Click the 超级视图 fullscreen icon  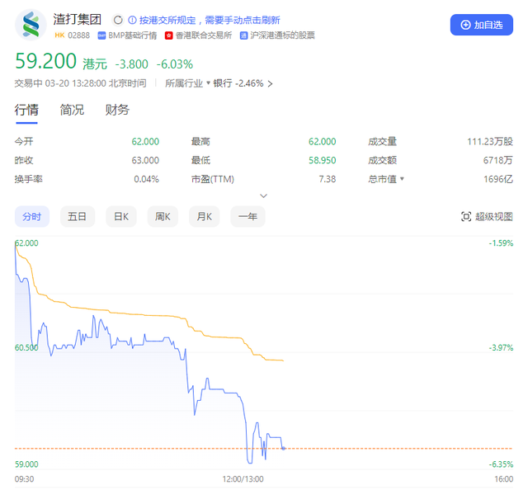pyautogui.click(x=465, y=217)
